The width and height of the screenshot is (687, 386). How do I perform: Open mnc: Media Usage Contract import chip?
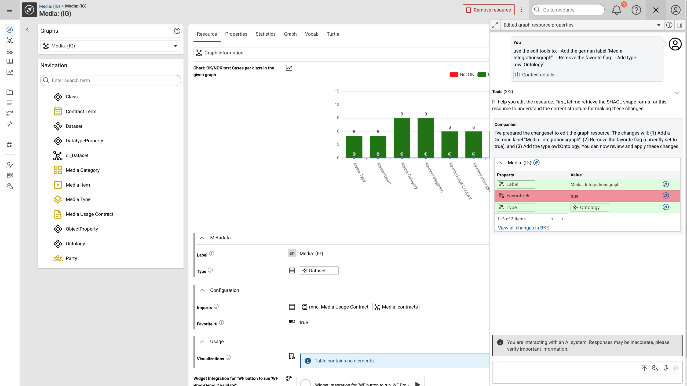(335, 307)
